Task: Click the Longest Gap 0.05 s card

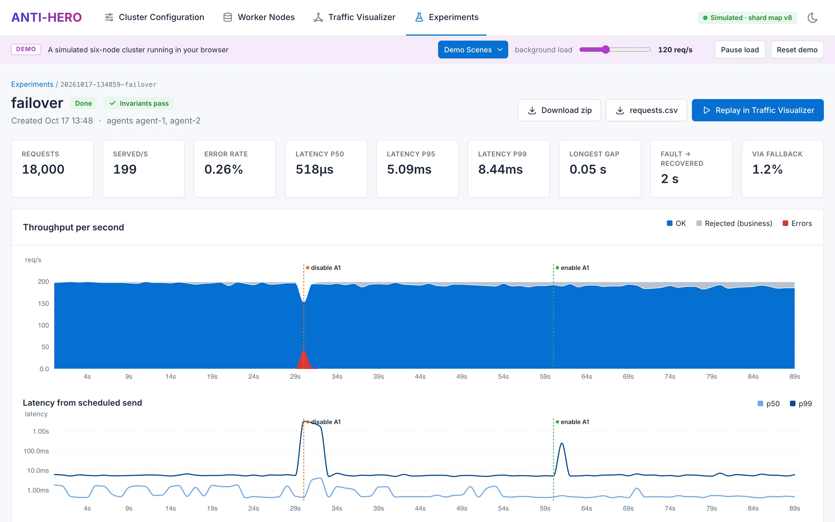Action: (x=600, y=168)
